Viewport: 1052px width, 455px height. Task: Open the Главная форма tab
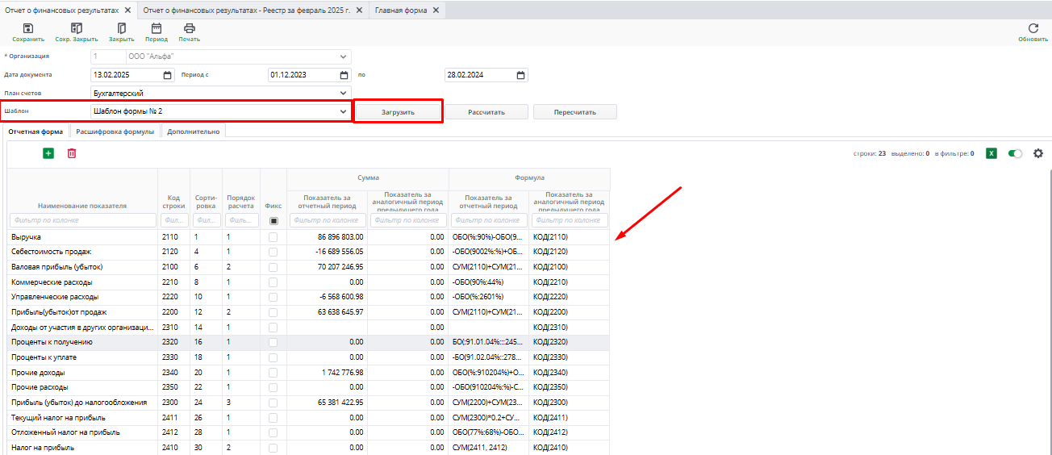[x=403, y=10]
